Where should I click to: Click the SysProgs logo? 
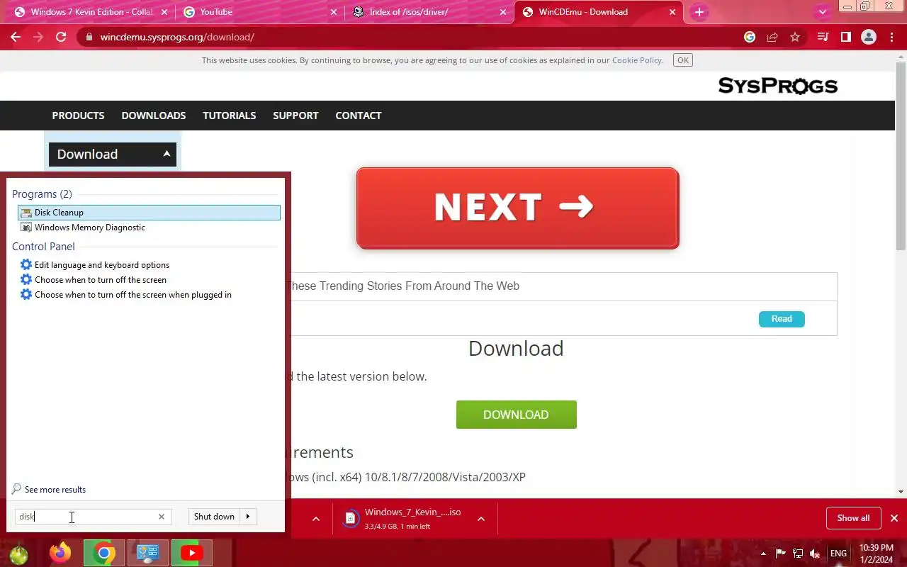click(x=777, y=86)
